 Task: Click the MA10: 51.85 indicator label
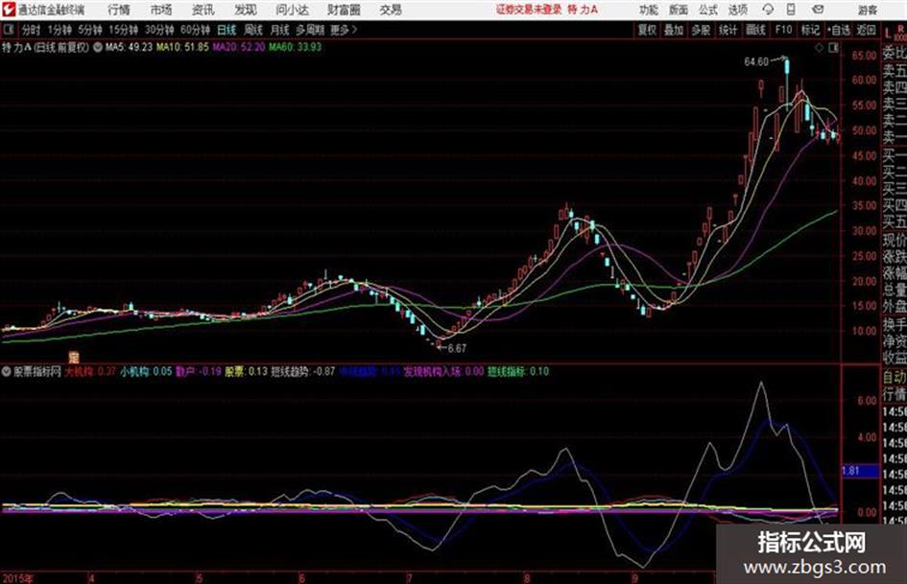click(x=182, y=47)
